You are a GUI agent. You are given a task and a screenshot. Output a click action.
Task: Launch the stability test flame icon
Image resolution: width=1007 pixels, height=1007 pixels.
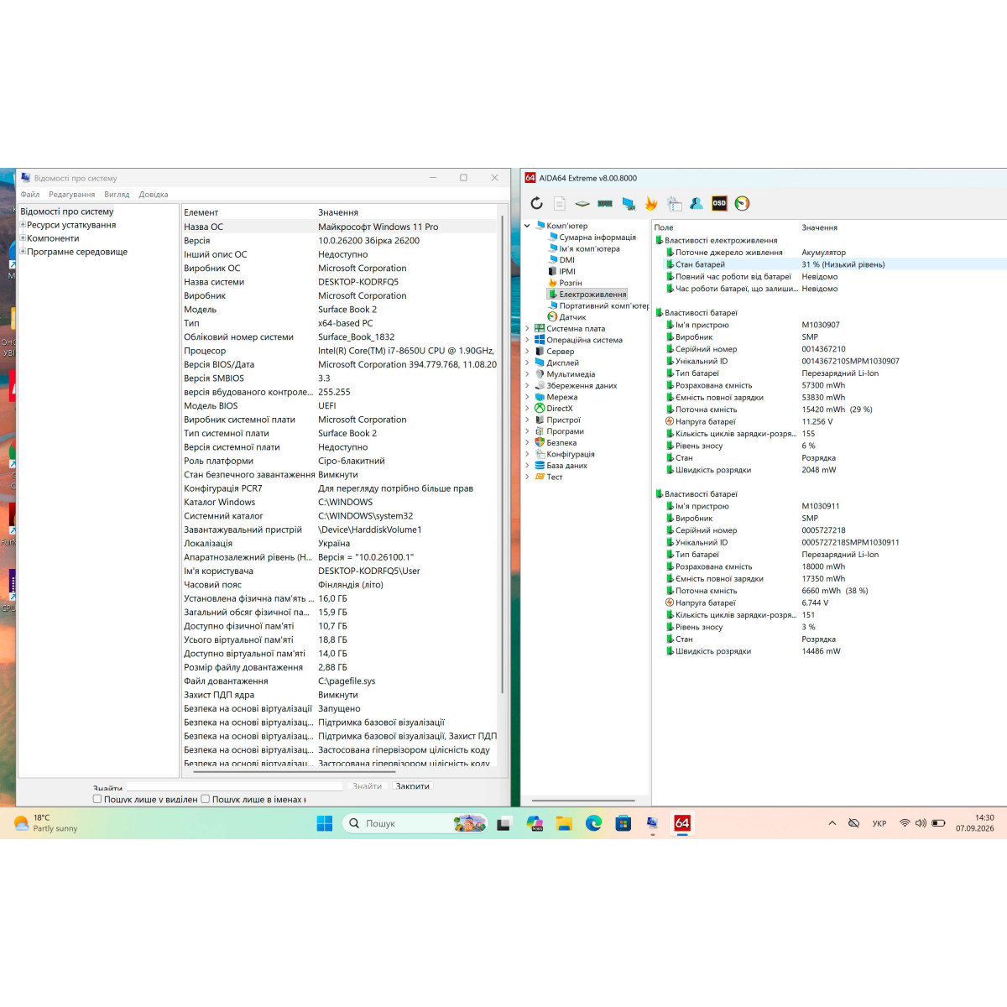[x=651, y=203]
